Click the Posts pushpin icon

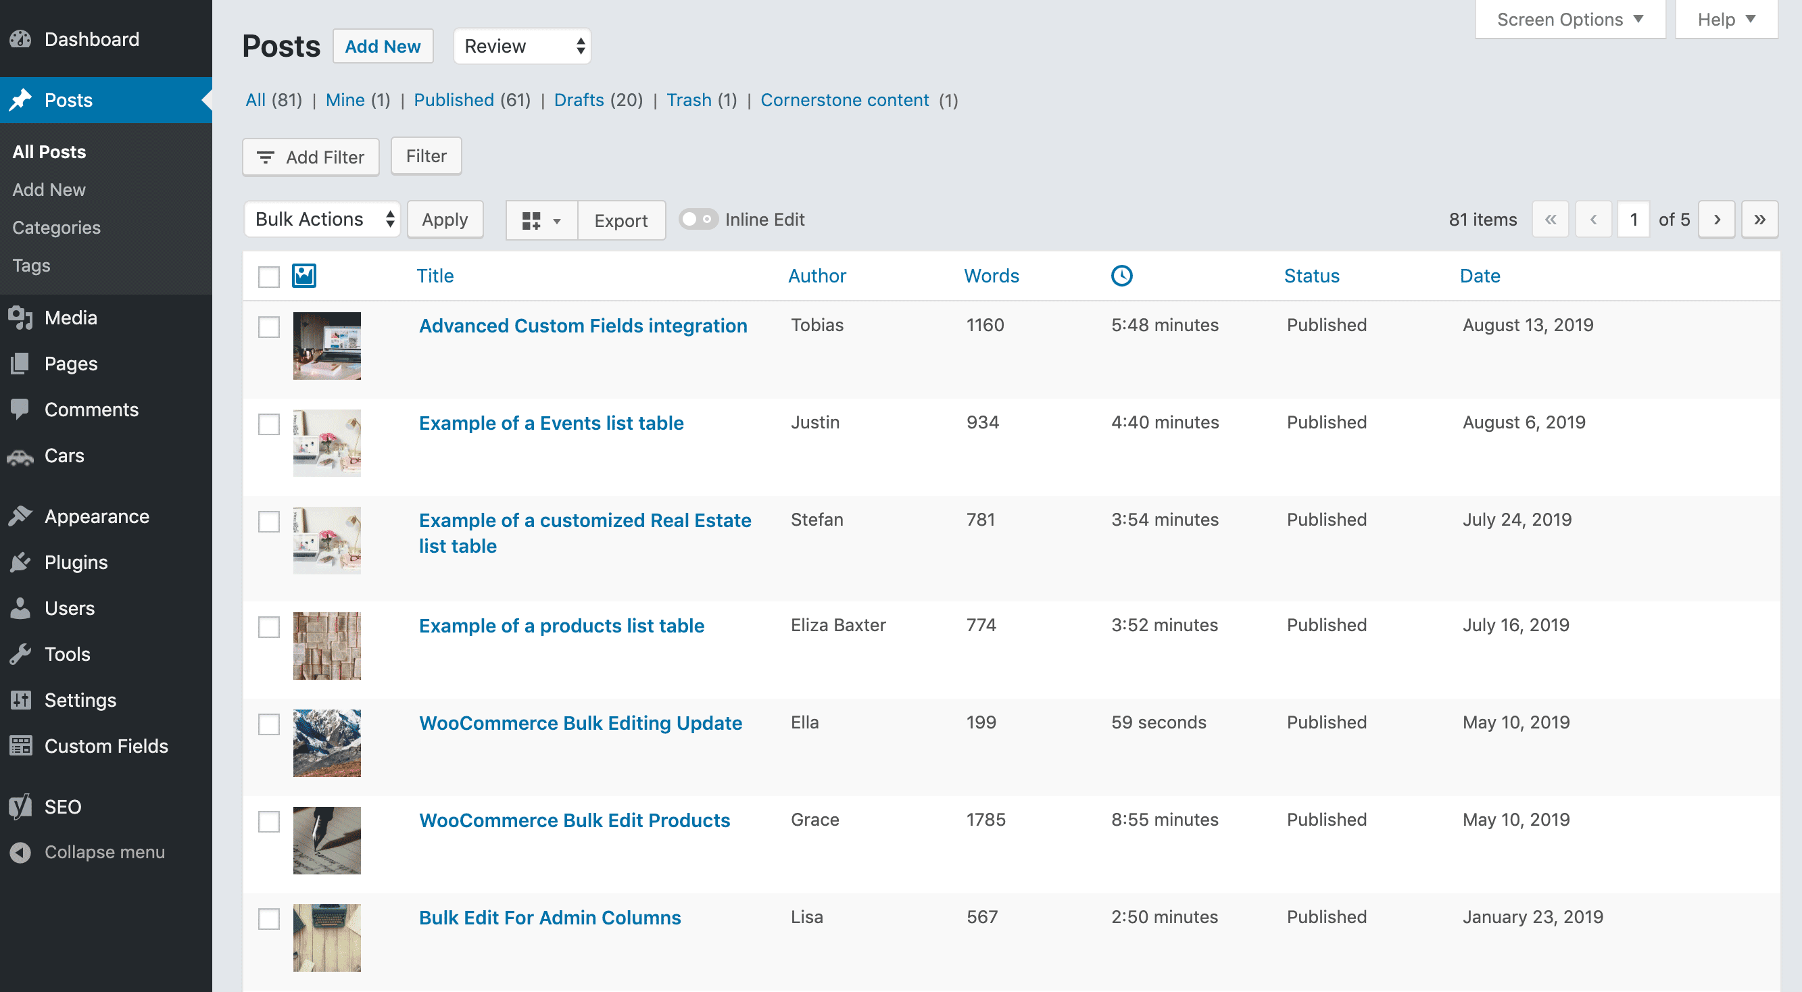[x=20, y=100]
